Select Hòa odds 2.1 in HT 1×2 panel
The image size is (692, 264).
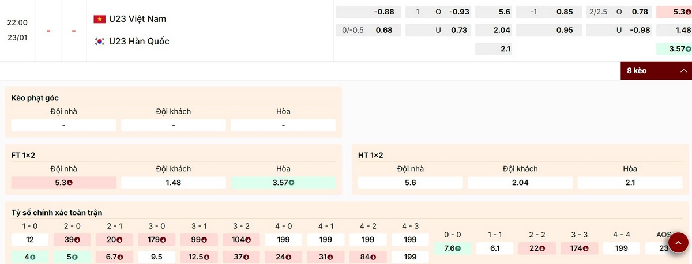pos(630,183)
